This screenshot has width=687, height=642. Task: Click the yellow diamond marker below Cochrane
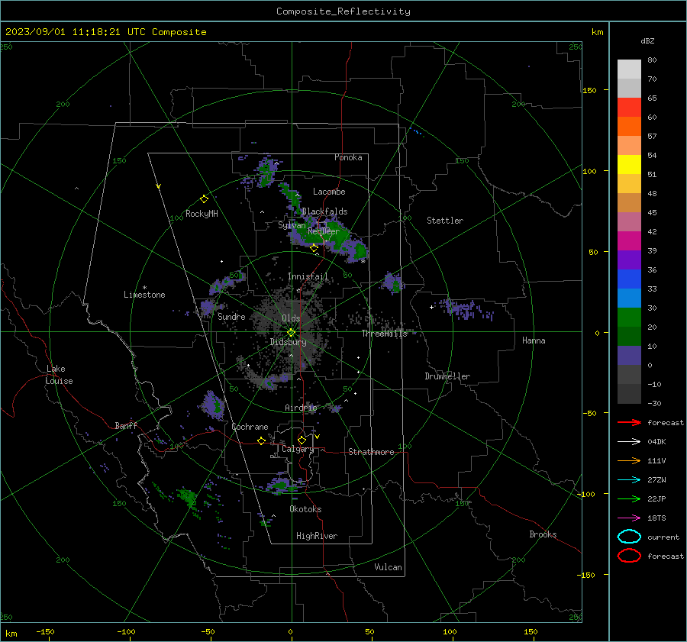[x=262, y=440]
